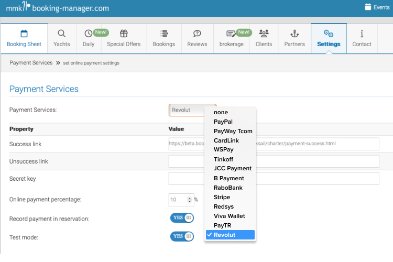Click the brokerage document-pen icon
The width and height of the screenshot is (393, 262).
(x=231, y=34)
